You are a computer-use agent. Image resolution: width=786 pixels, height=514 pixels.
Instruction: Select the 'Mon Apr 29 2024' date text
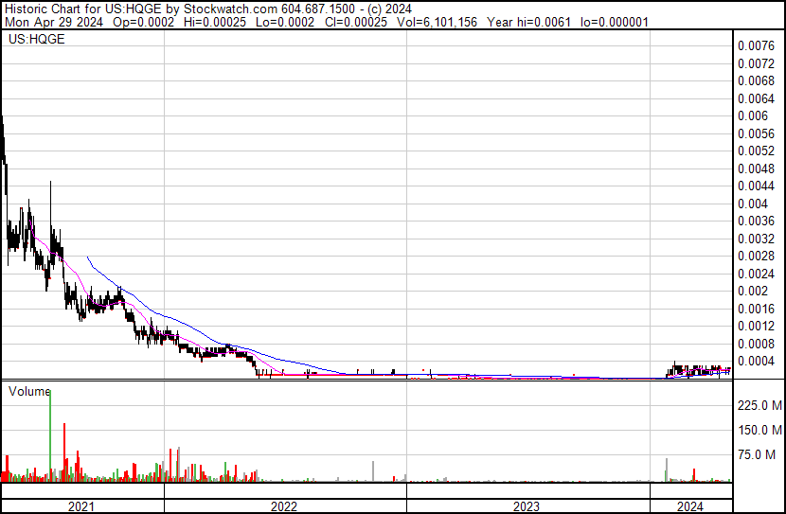pyautogui.click(x=54, y=22)
